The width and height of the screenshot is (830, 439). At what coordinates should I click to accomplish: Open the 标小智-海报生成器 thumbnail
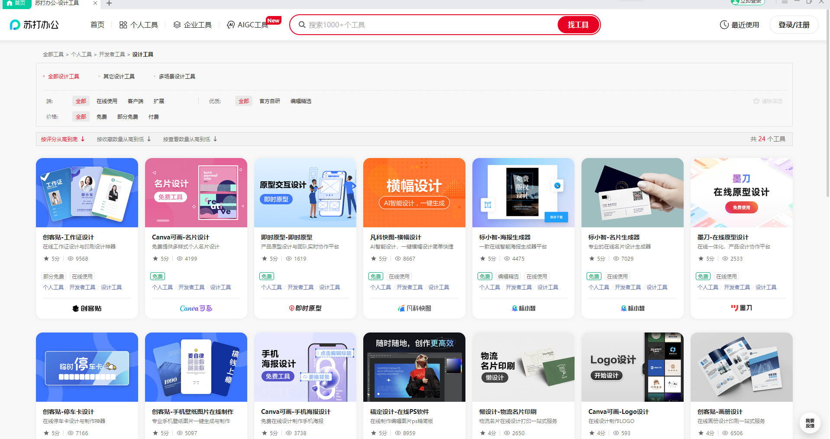[523, 193]
